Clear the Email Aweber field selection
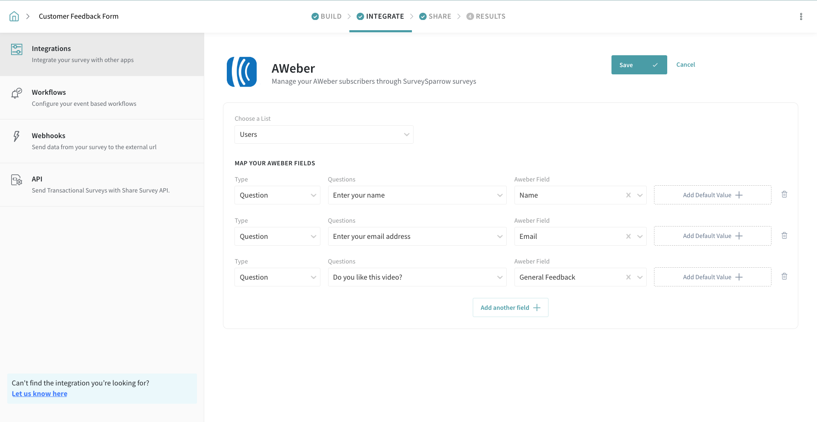Viewport: 817px width, 422px height. (x=628, y=237)
